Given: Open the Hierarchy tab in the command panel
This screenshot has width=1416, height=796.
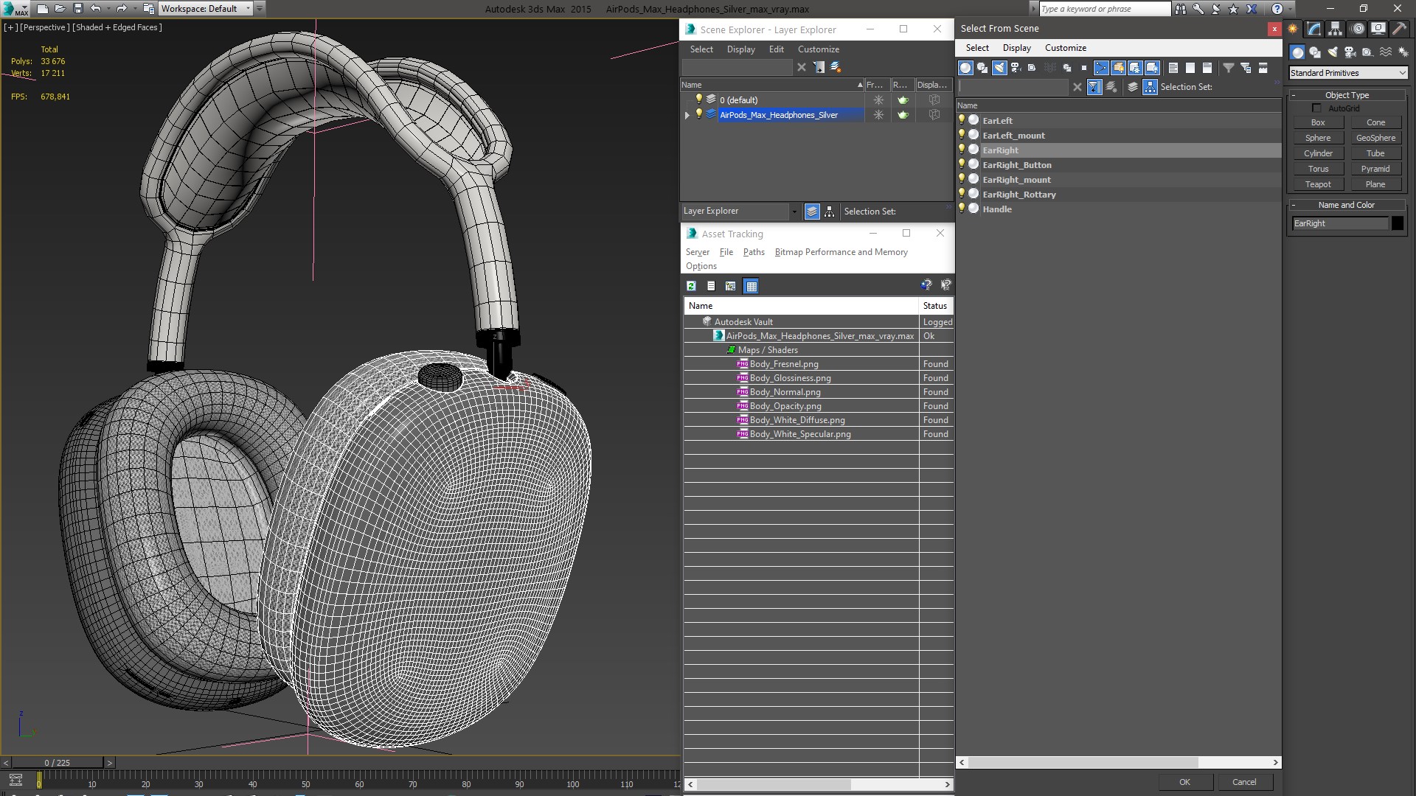Looking at the screenshot, I should click(1336, 29).
